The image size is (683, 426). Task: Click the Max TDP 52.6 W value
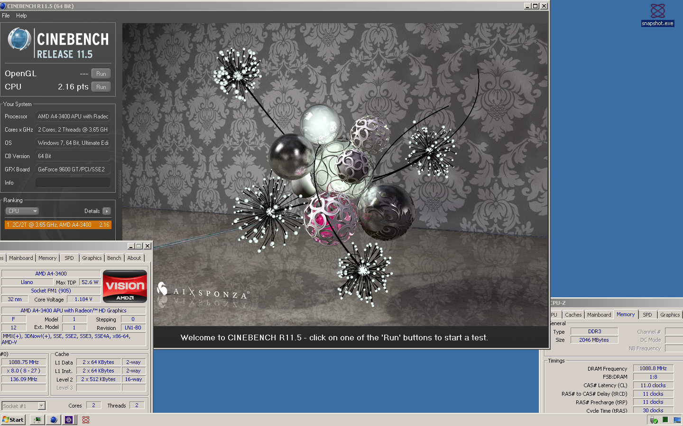click(90, 282)
